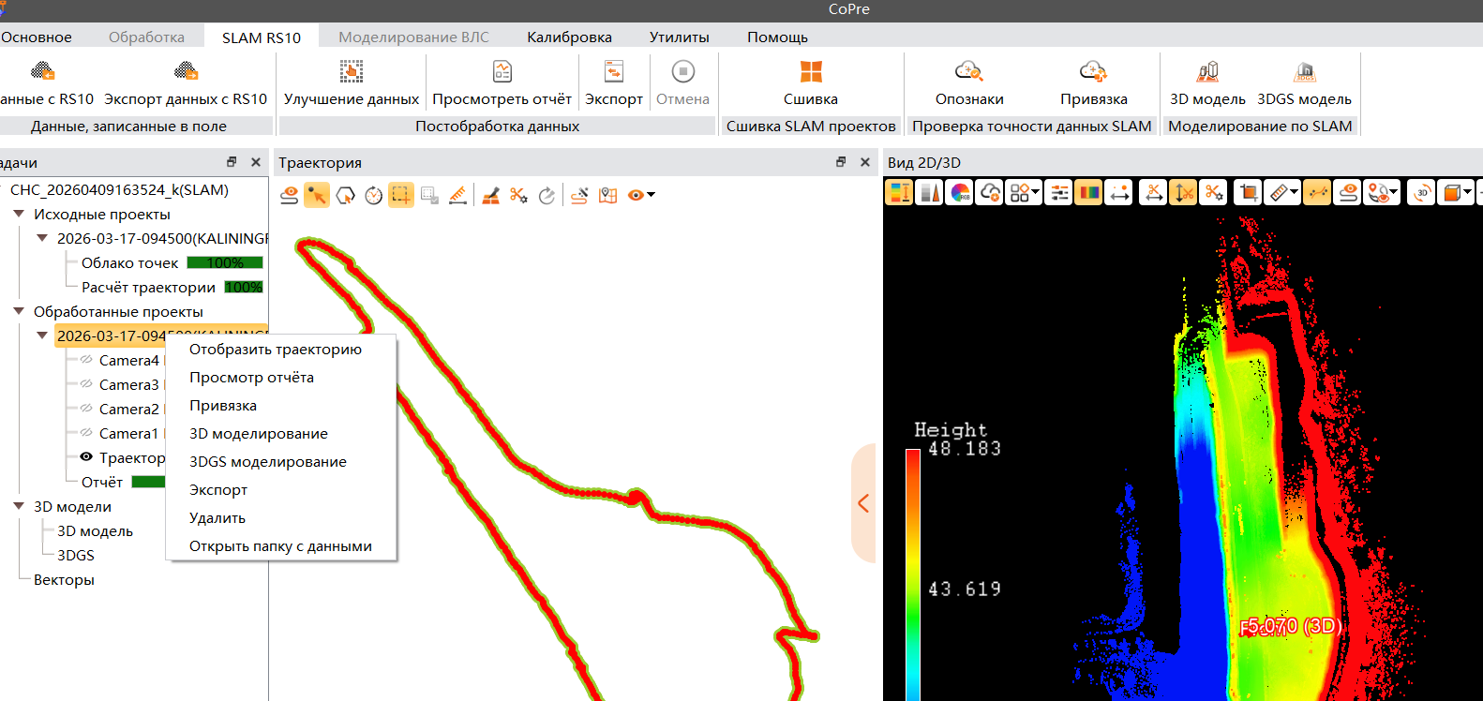This screenshot has height=701, width=1483.
Task: Open the eye visibility dropdown in trajectory toolbar
Action: pos(651,195)
